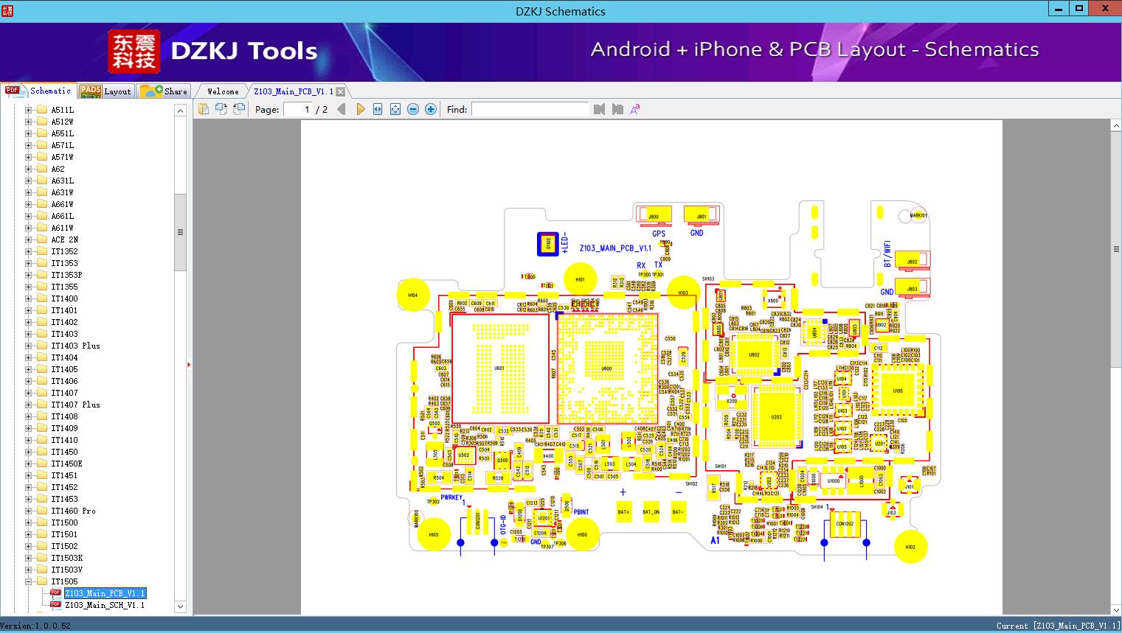Click the IT1505 folder icon
This screenshot has height=633, width=1122.
(x=42, y=581)
